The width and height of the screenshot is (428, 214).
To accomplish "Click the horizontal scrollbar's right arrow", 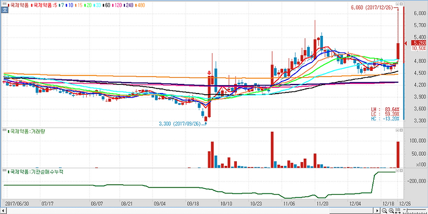I will (x=378, y=211).
